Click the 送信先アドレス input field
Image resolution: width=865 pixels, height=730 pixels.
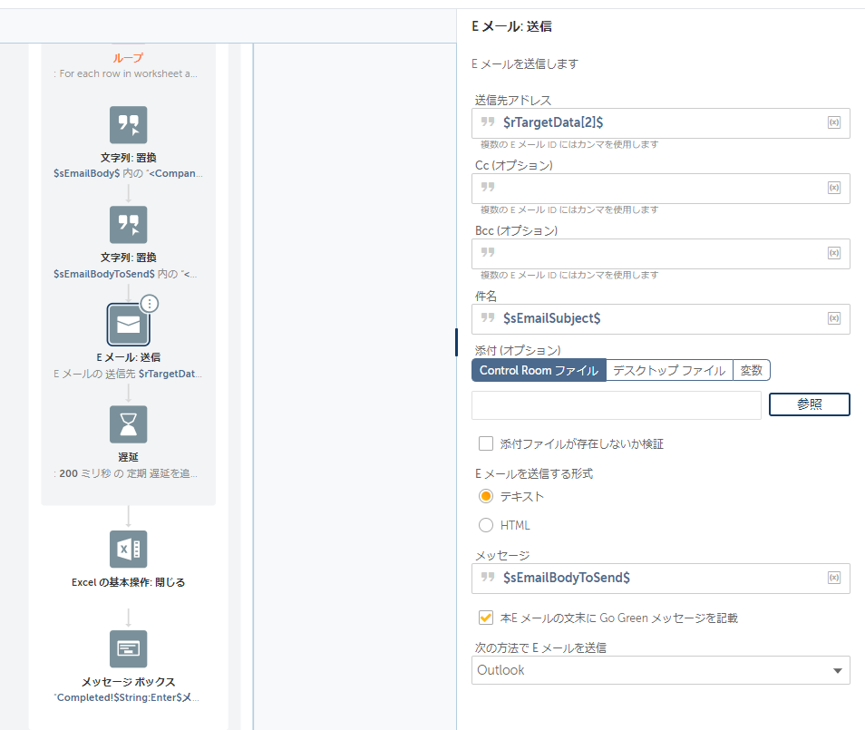[660, 123]
